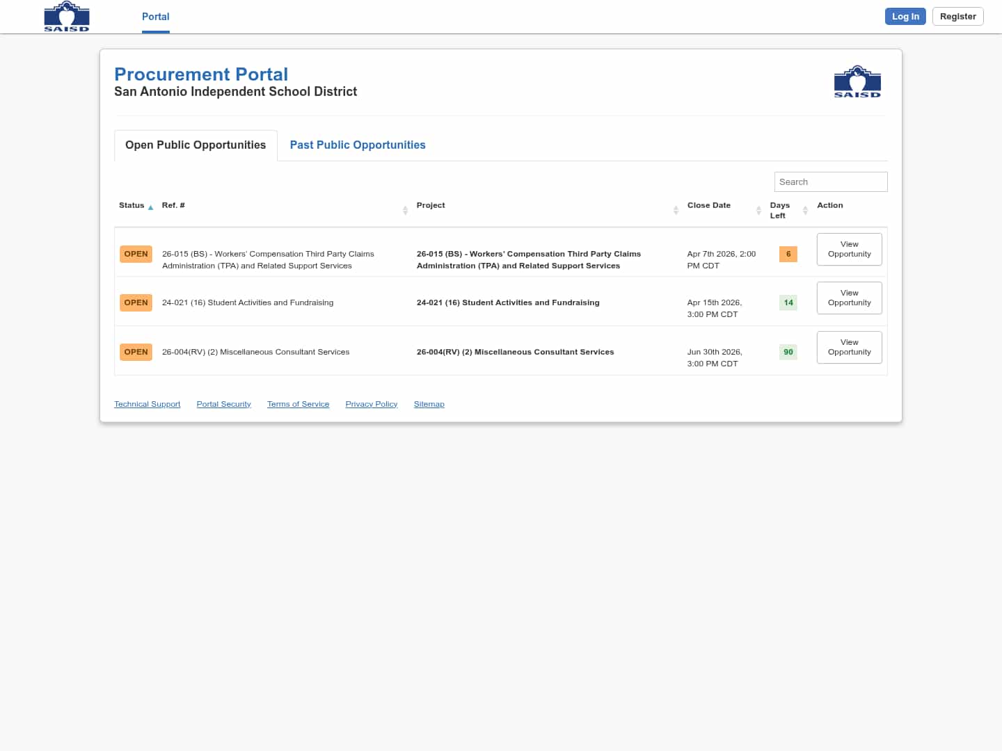Sort table by Status column arrow

point(150,207)
